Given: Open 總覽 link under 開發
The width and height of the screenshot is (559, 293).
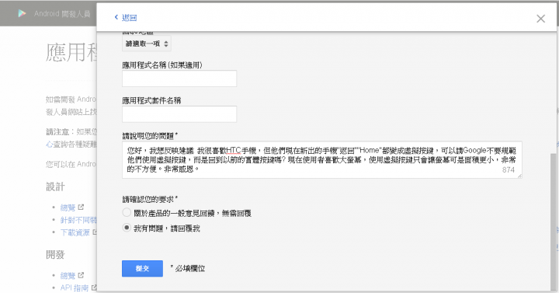Looking at the screenshot, I should (x=68, y=275).
